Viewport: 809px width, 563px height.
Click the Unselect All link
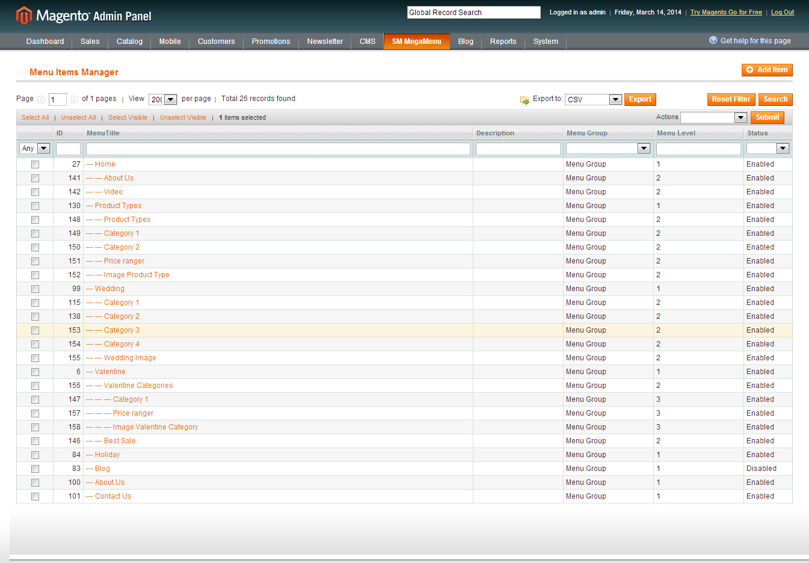(78, 117)
